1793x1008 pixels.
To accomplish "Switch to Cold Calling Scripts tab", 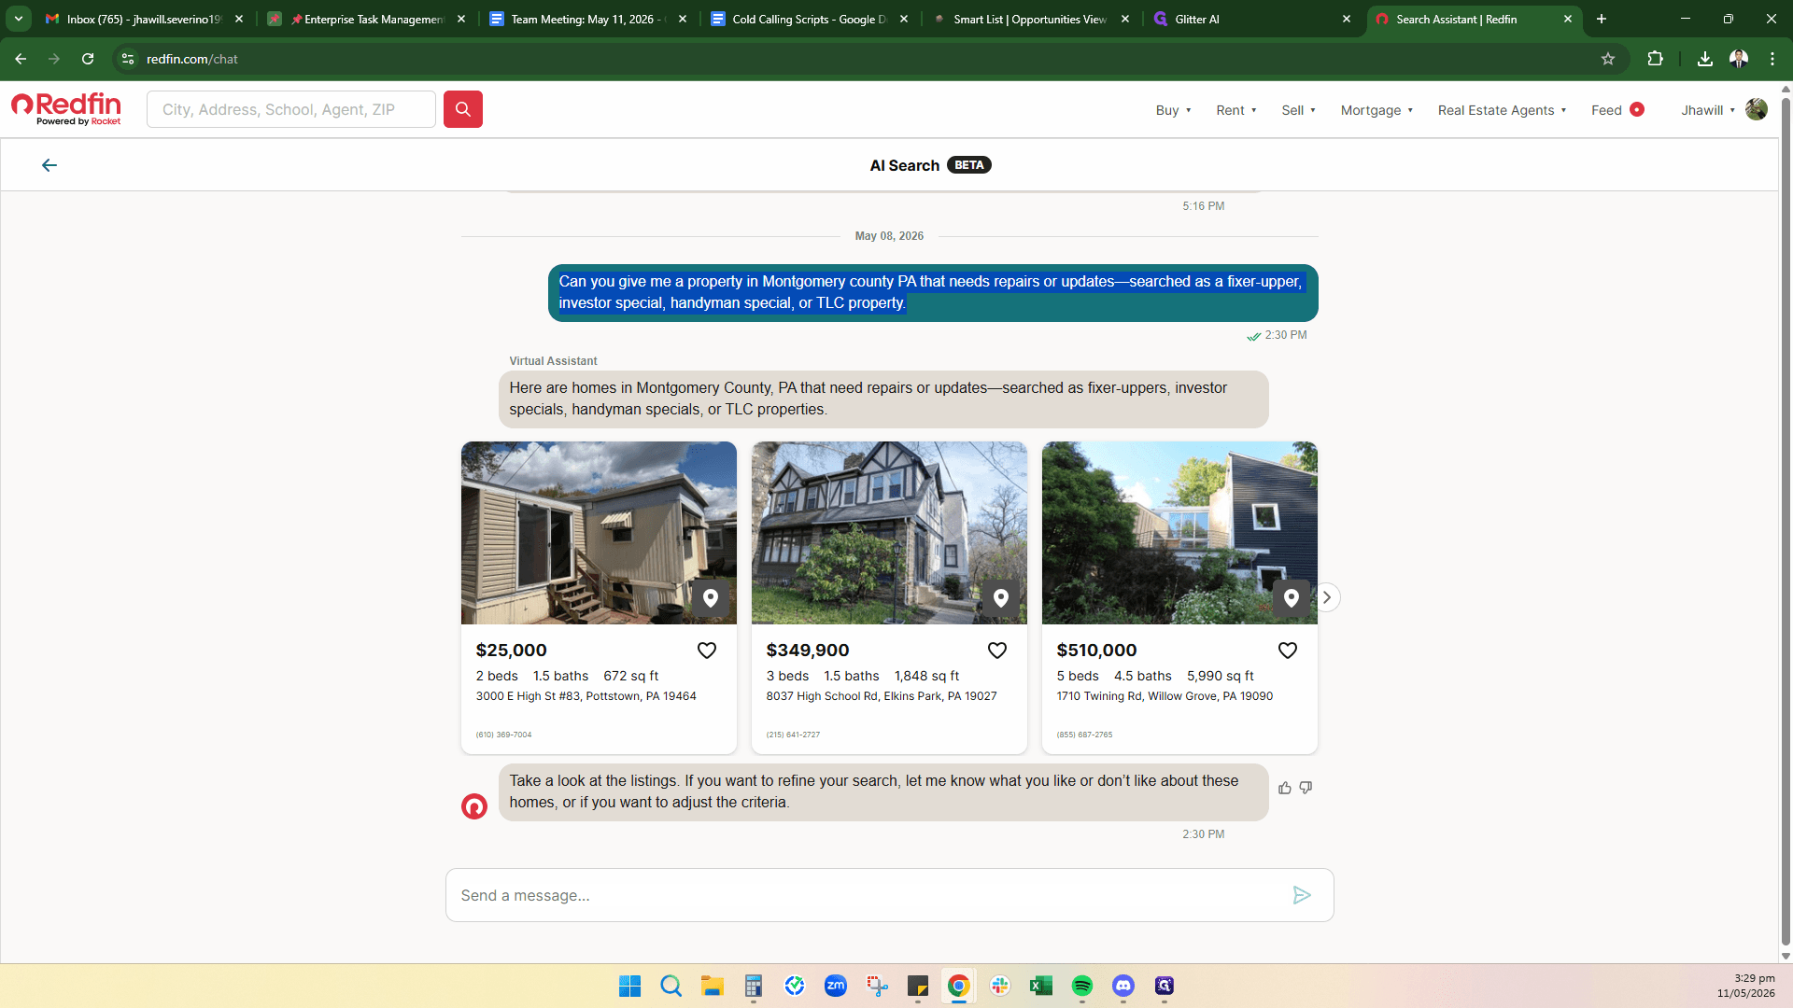I will 809,19.
